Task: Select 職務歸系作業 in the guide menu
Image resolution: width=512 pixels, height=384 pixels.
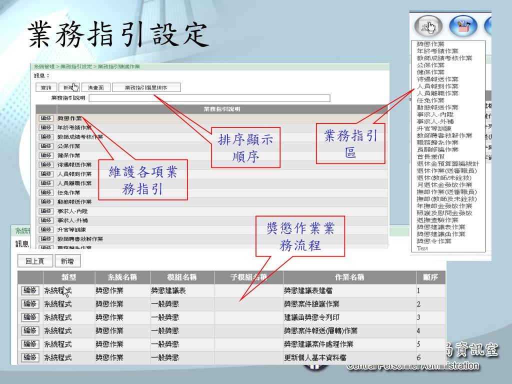Action: click(x=437, y=142)
